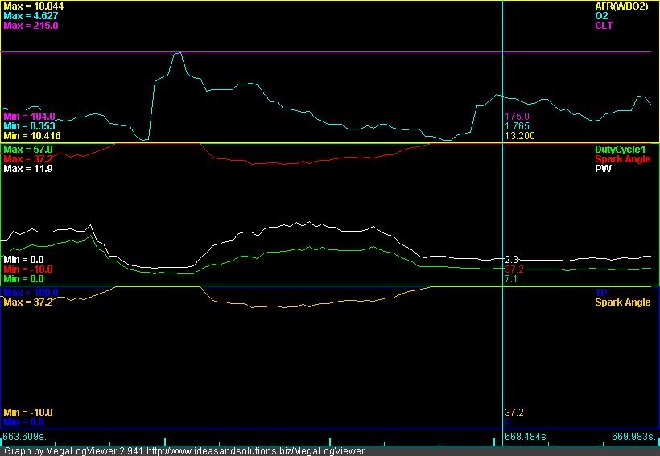This screenshot has height=456, width=660.
Task: Click the green DutyCycle1 legend label
Action: pos(620,150)
